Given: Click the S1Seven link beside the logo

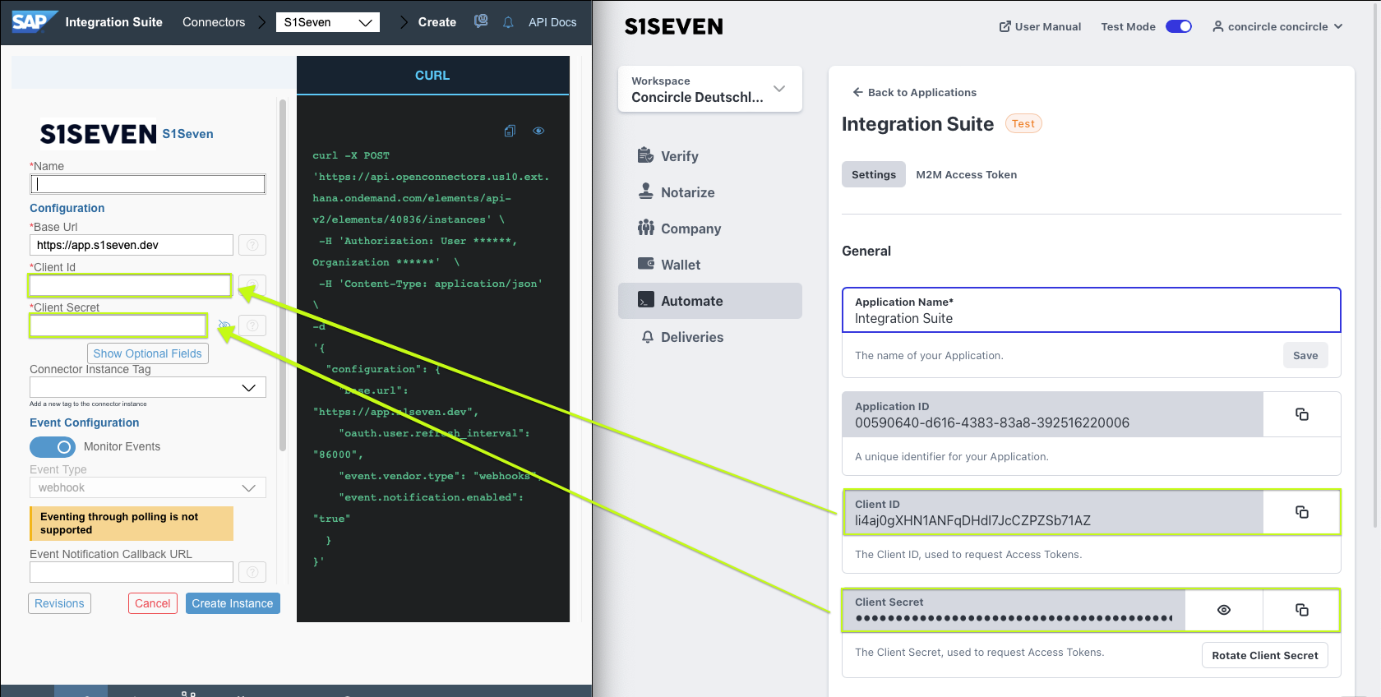Looking at the screenshot, I should (x=187, y=134).
